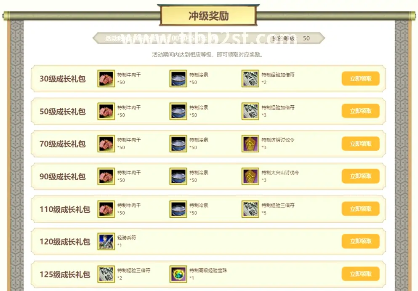418x291 pixels.
Task: Click the 轻骑兵符 cavalry icon in 120级成长礼包
Action: point(106,241)
